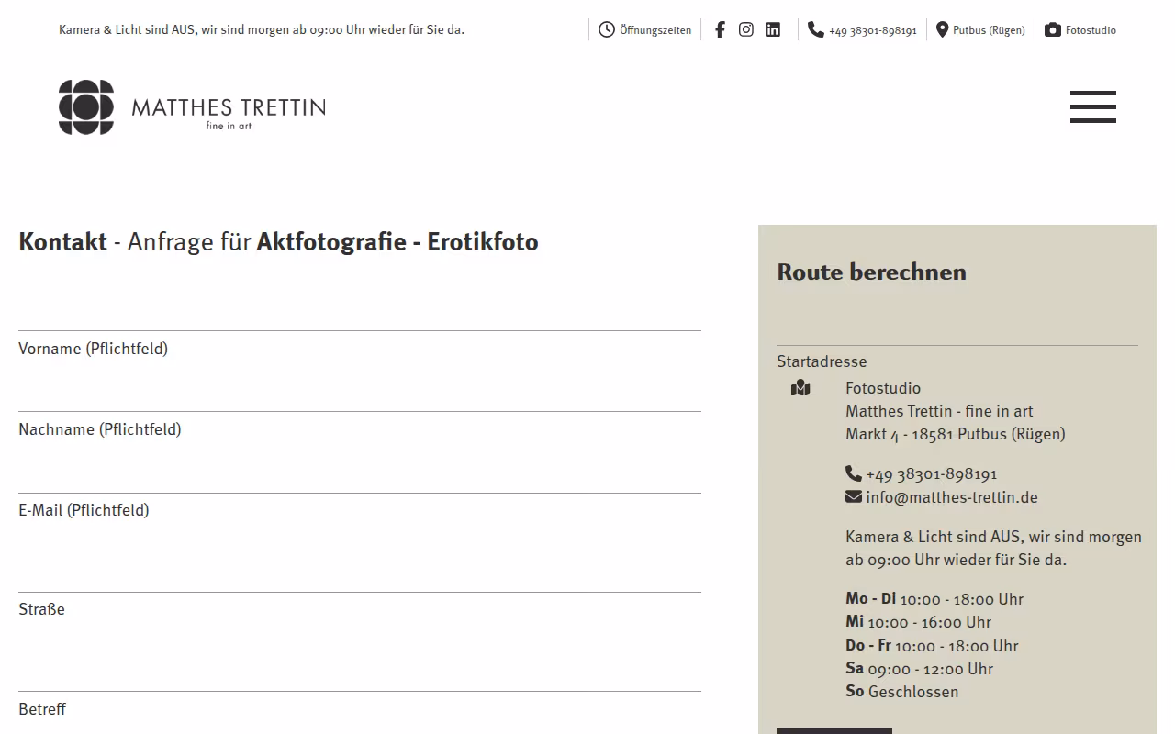The image size is (1175, 734).
Task: Open the Öffnungszeiten link
Action: 655,30
